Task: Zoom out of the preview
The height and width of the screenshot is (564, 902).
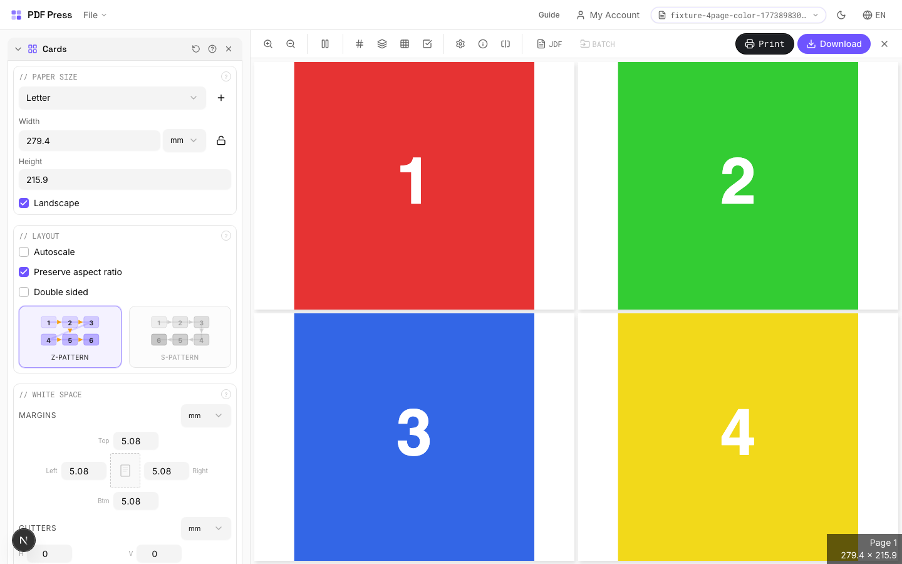Action: click(x=291, y=44)
